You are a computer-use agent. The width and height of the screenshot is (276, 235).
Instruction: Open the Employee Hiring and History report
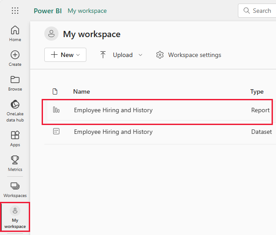coord(113,110)
